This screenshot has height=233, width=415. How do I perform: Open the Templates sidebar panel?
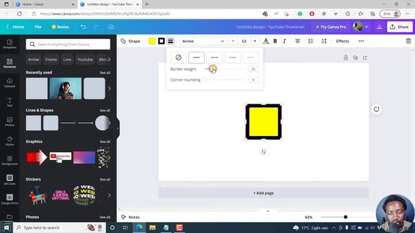(x=10, y=44)
